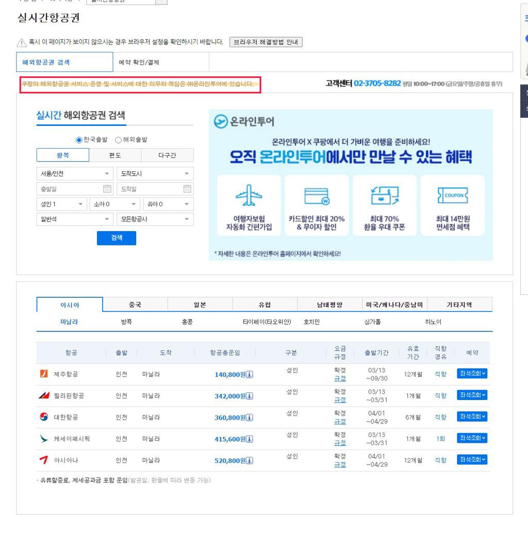Open fare info icon beside 520,800원
The image size is (528, 558).
click(x=250, y=460)
